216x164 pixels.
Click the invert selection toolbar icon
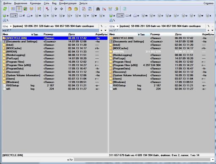point(39,9)
